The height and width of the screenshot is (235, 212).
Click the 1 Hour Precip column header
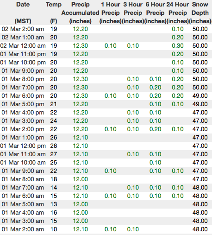[x=111, y=13]
